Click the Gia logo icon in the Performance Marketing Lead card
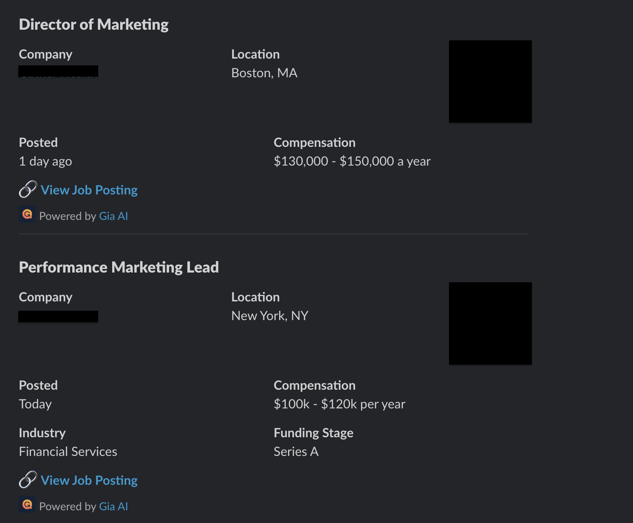This screenshot has width=633, height=523. [x=27, y=505]
